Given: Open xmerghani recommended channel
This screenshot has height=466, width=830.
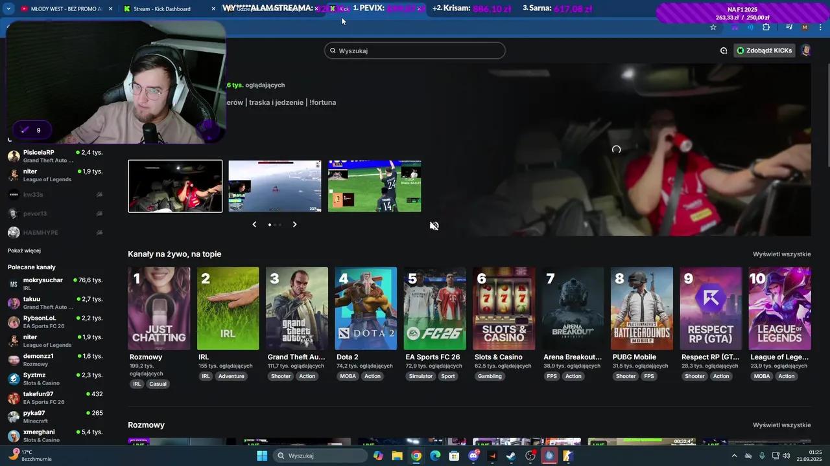Looking at the screenshot, I should click(56, 436).
